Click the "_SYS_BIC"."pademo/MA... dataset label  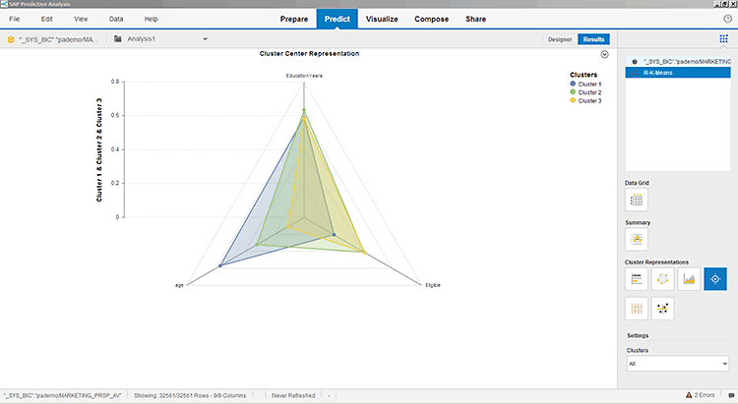[59, 40]
